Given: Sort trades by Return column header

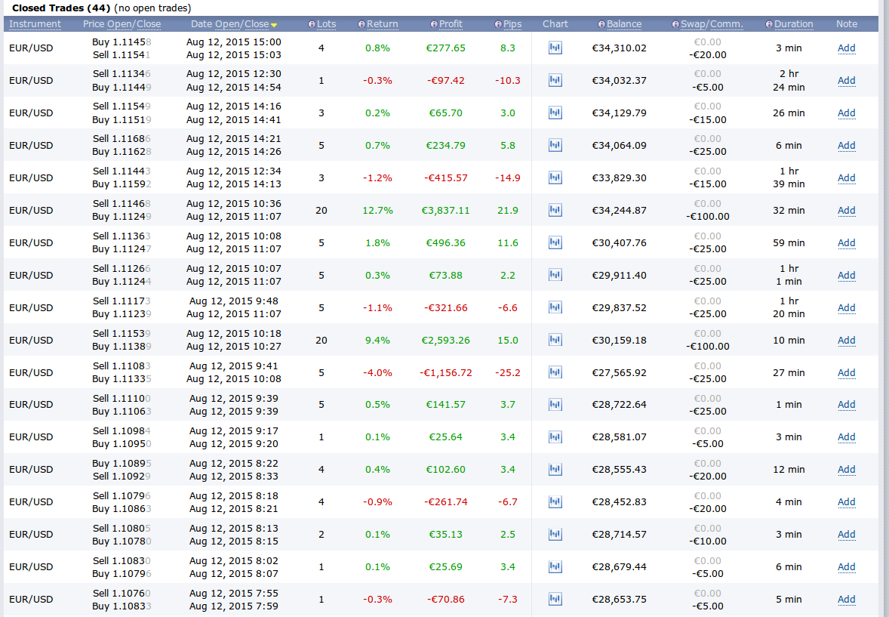Looking at the screenshot, I should point(382,24).
